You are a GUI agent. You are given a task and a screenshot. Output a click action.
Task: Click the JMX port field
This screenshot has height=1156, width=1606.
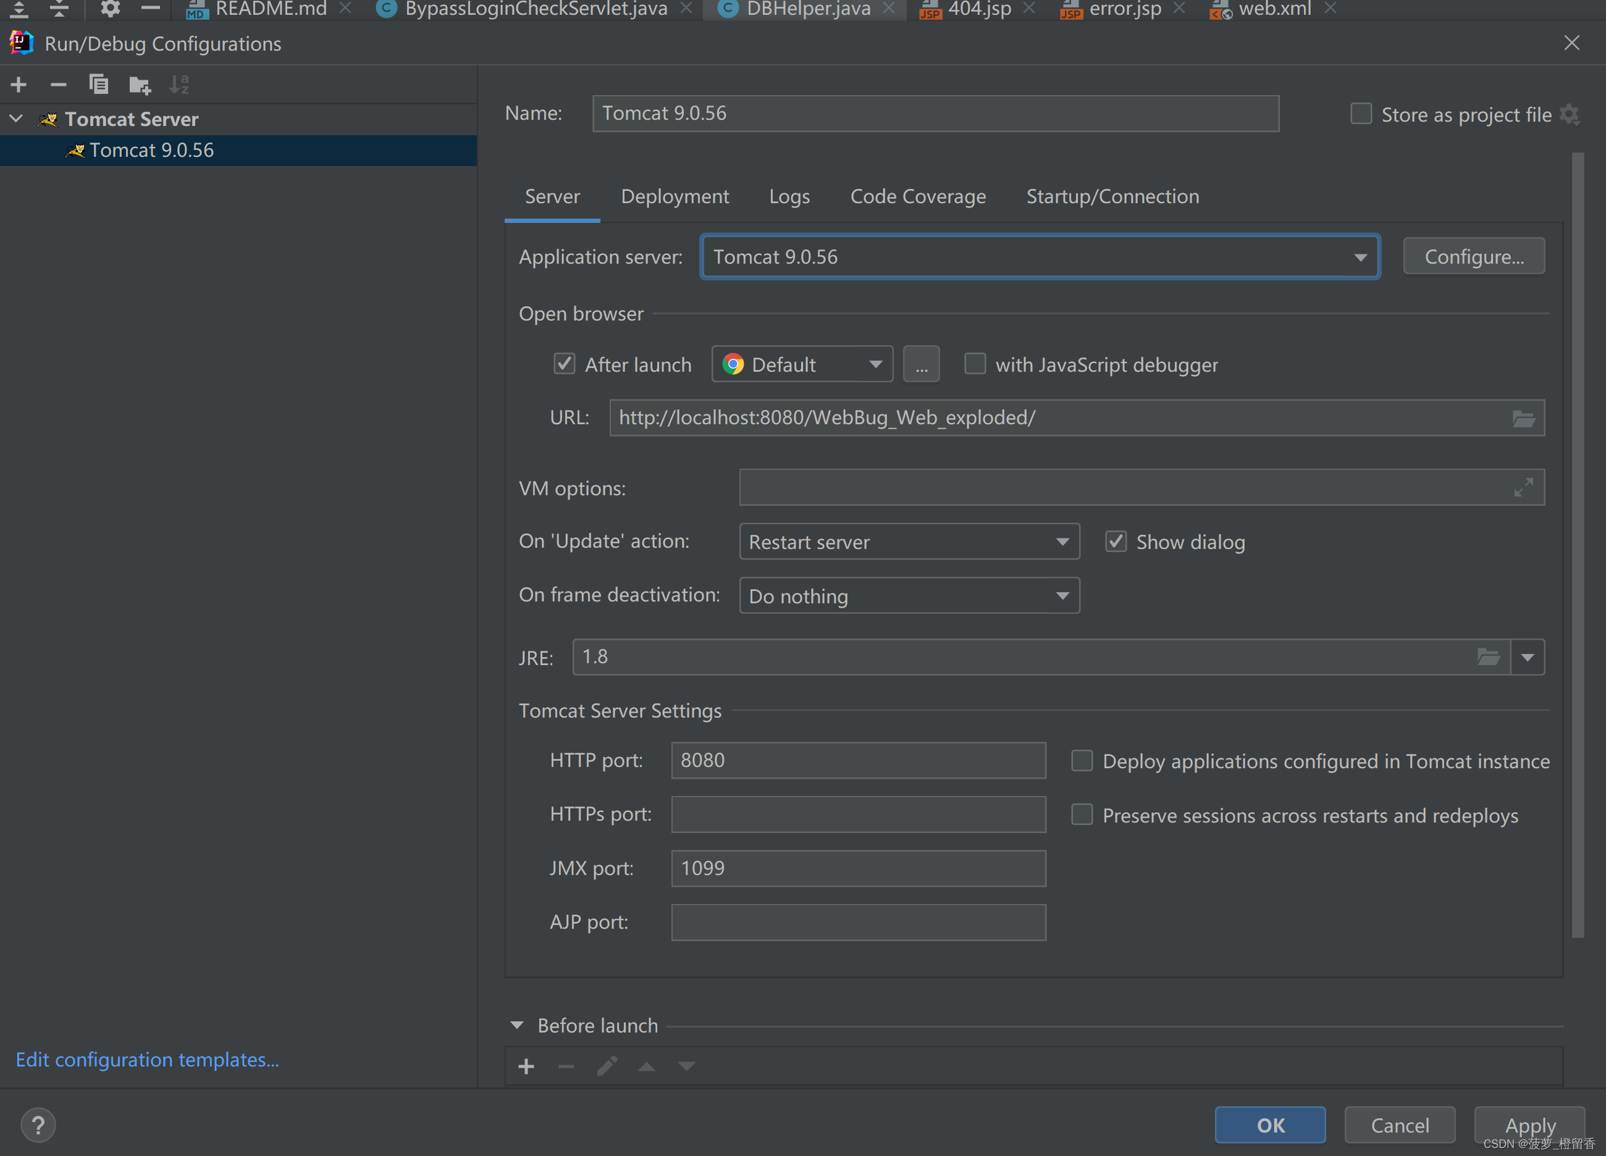pos(858,869)
